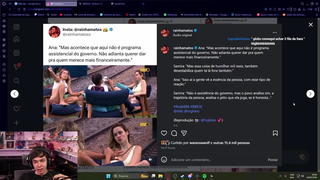Open wanessawolf liker profile link
Image resolution: width=320 pixels, height=180 pixels.
click(x=200, y=143)
